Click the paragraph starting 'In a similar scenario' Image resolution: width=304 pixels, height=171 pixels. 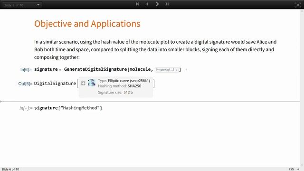(x=155, y=49)
